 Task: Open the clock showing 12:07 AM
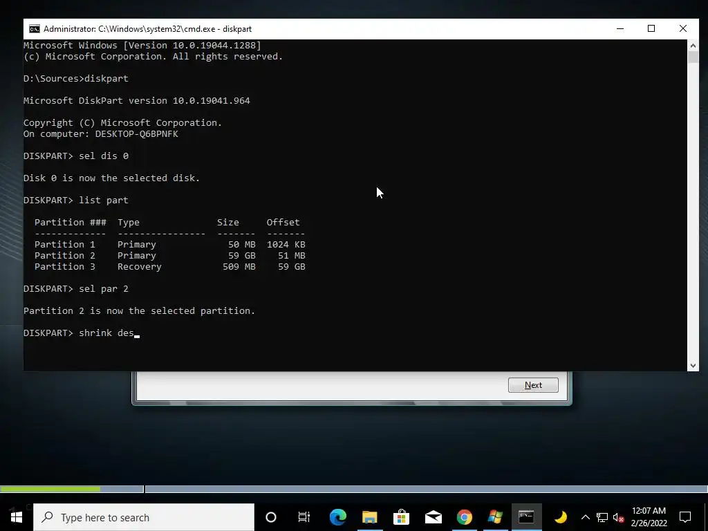click(649, 517)
